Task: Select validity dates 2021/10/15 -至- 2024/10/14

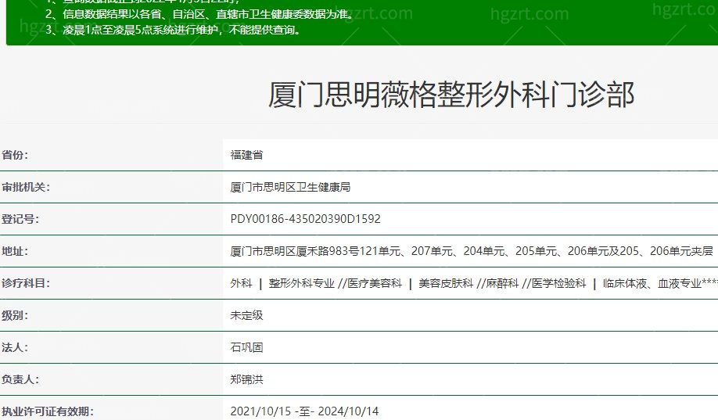Action: (x=304, y=411)
